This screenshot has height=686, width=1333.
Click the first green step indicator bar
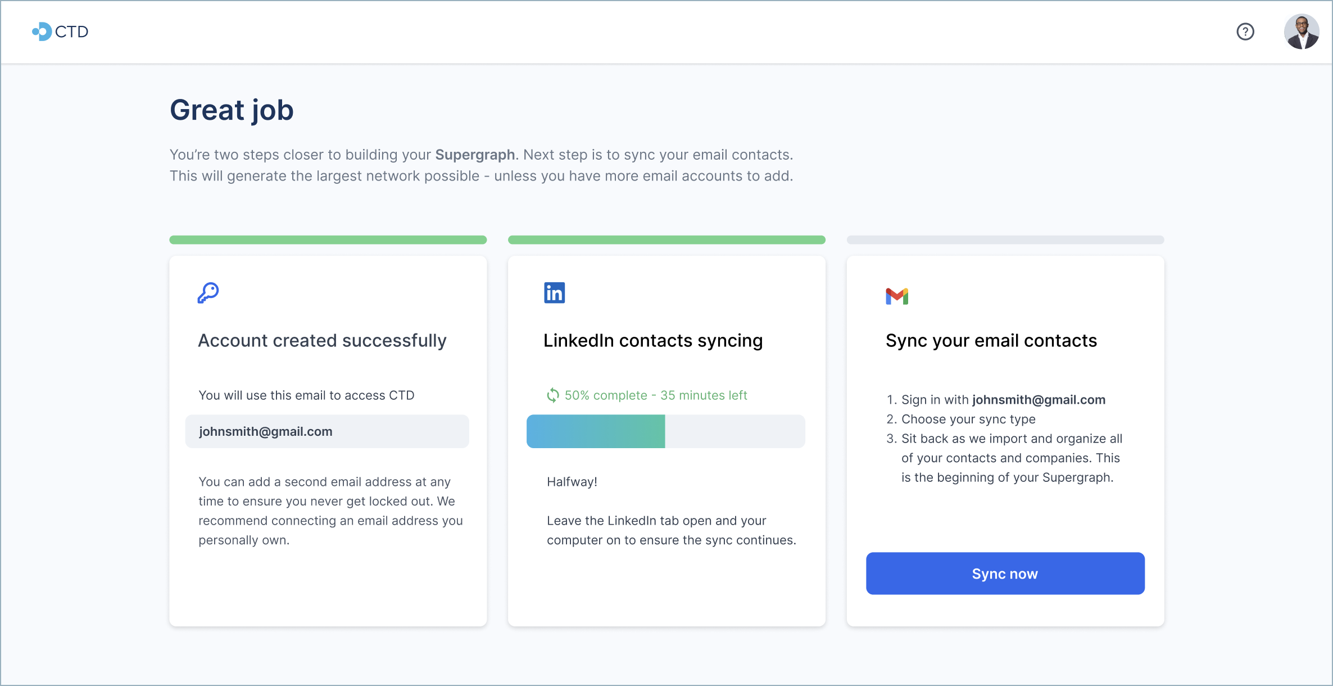(328, 240)
